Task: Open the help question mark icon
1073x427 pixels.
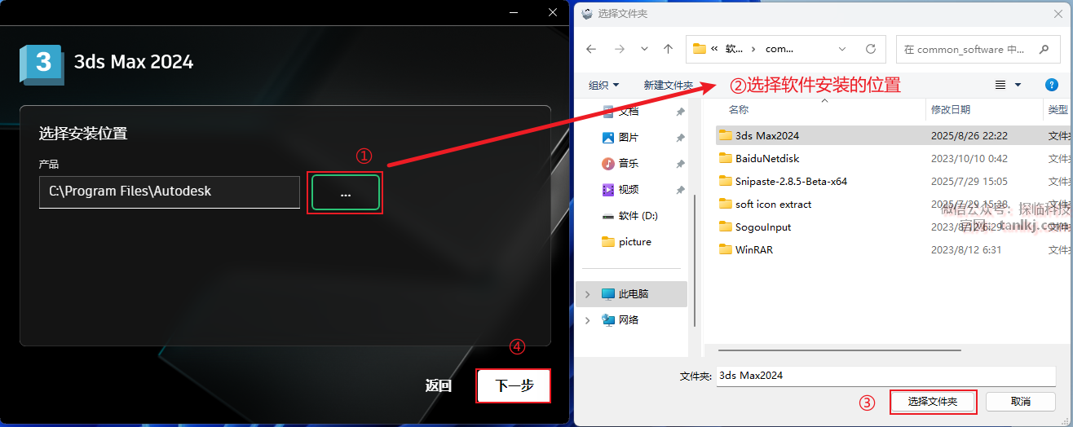Action: click(x=1052, y=85)
